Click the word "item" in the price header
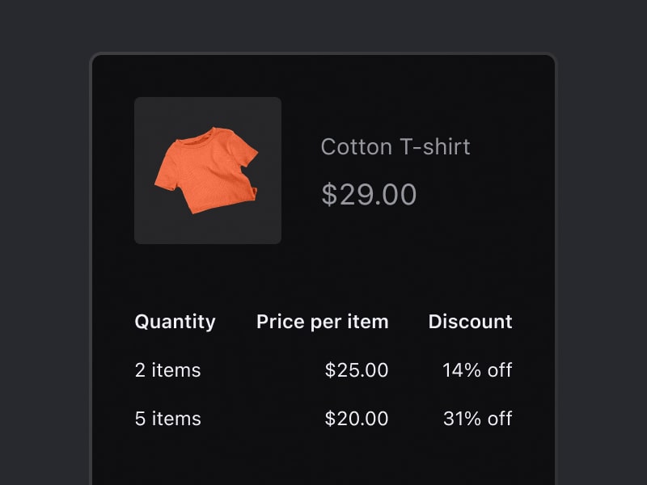The height and width of the screenshot is (485, 647). pos(369,322)
